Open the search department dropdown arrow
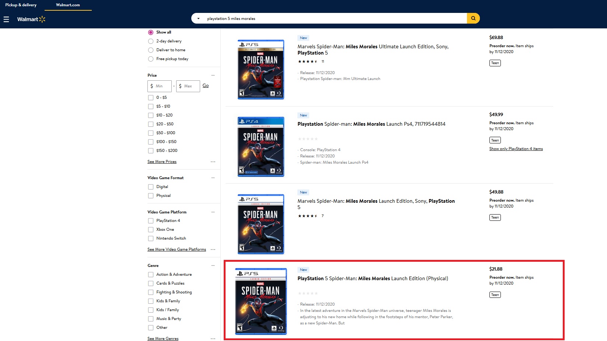Image resolution: width=607 pixels, height=341 pixels. coord(198,18)
